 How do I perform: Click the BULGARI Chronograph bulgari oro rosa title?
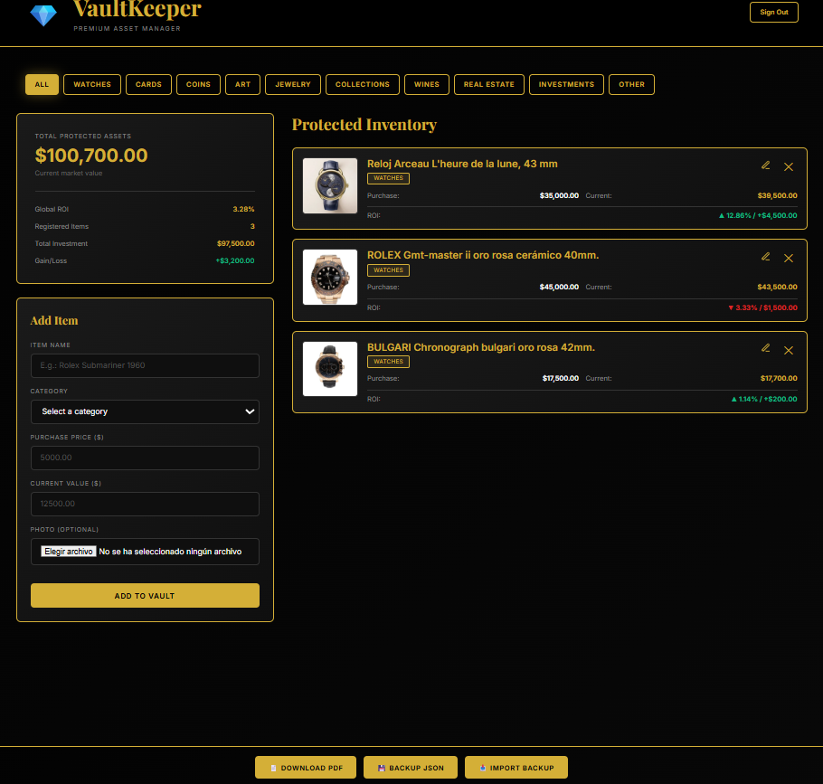pos(481,347)
